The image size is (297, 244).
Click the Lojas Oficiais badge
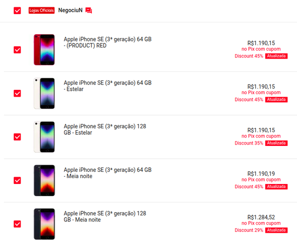pos(41,10)
